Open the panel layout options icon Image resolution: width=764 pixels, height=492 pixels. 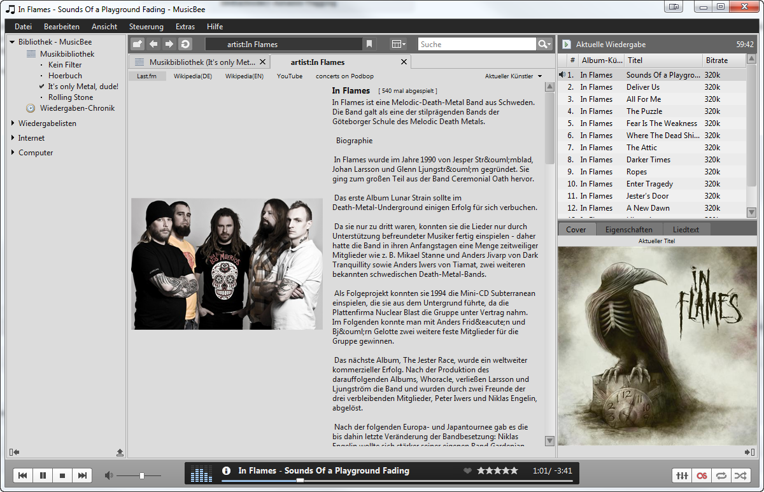point(399,44)
